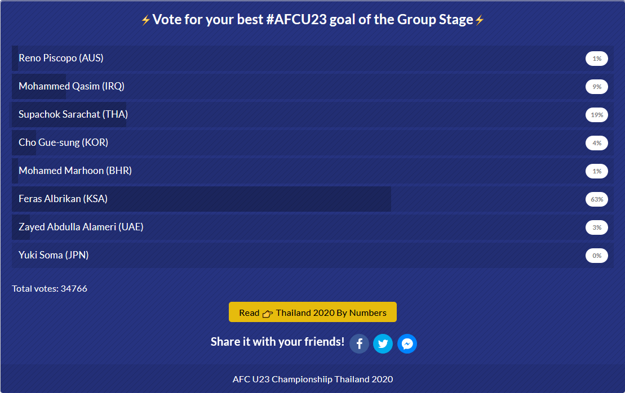Click the Total votes: 34766 text

coord(50,289)
